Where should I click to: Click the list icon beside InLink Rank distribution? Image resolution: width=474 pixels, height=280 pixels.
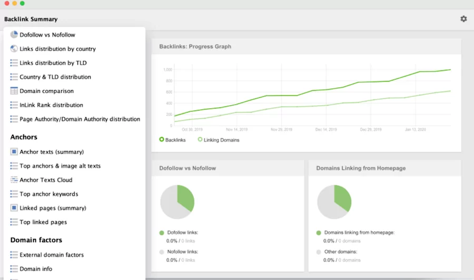14,105
